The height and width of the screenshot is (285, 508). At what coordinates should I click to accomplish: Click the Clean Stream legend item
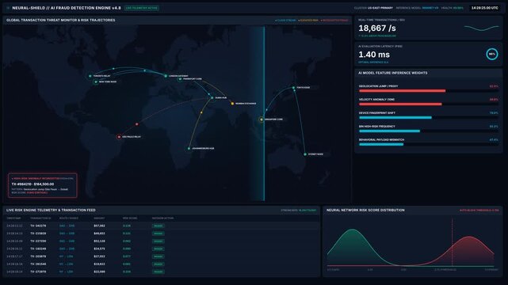click(x=285, y=21)
